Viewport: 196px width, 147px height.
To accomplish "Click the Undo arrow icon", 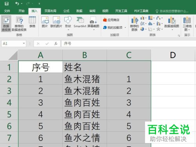I will click(x=17, y=4).
